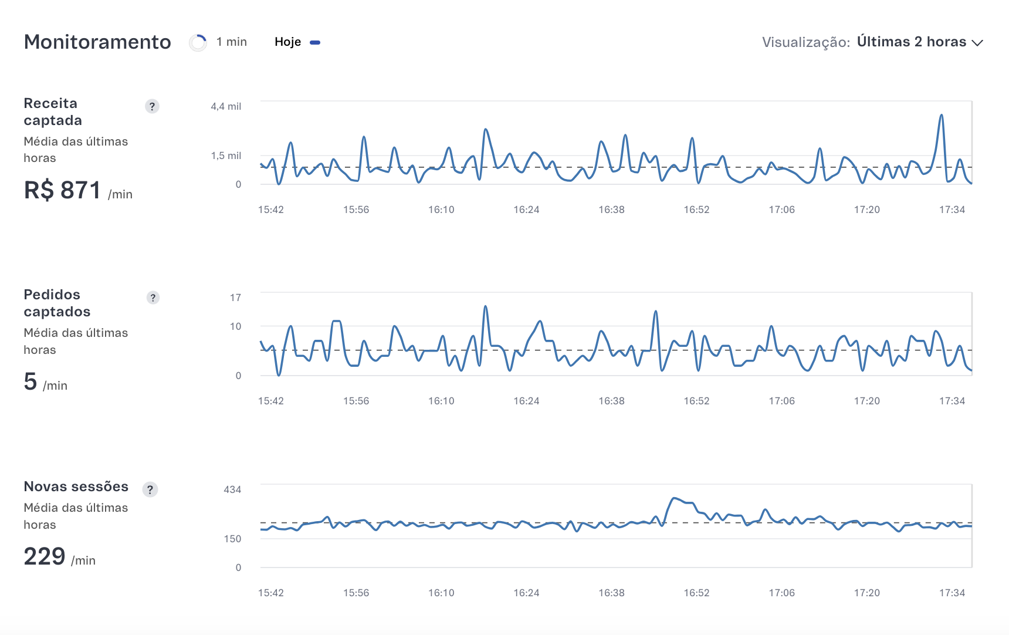Click the highest revenue peak near 17:34
1009x635 pixels.
coord(942,116)
